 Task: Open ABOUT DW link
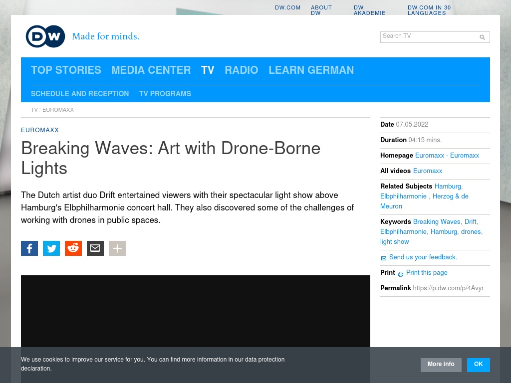[x=321, y=10]
